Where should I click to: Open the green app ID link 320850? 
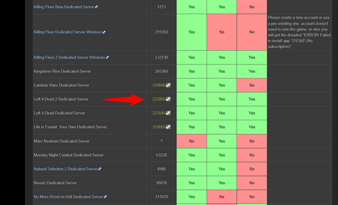coord(159,127)
